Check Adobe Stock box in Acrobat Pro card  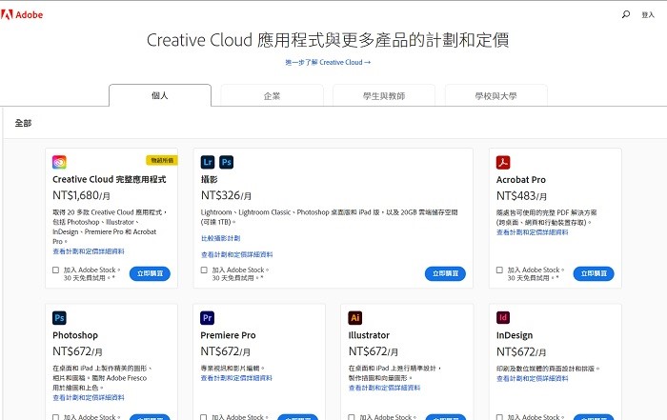500,270
